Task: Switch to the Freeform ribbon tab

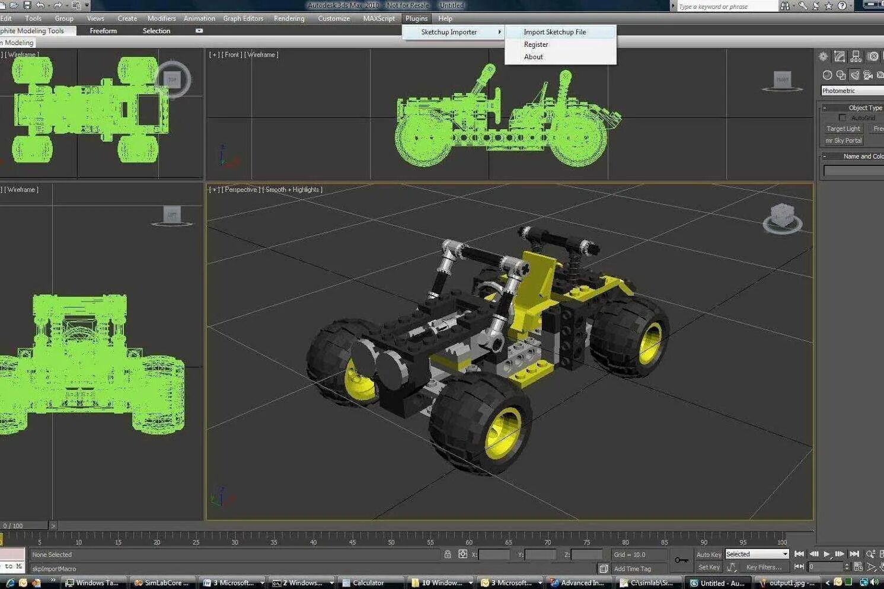Action: pyautogui.click(x=103, y=31)
